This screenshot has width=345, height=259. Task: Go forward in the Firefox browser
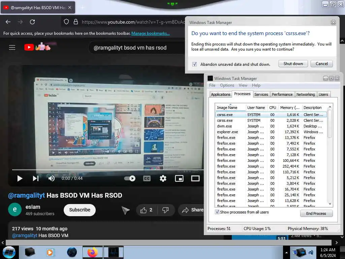click(20, 22)
